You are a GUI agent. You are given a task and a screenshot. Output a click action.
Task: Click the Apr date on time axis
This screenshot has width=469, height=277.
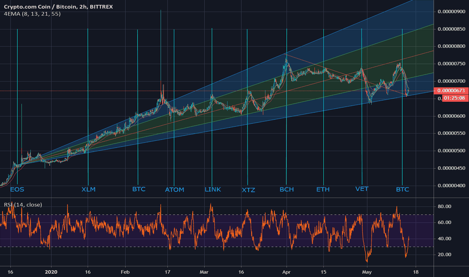286,272
